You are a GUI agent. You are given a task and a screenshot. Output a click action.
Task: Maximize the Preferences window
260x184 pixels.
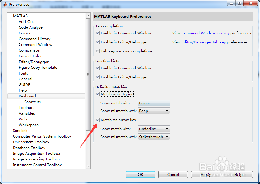[239, 3]
